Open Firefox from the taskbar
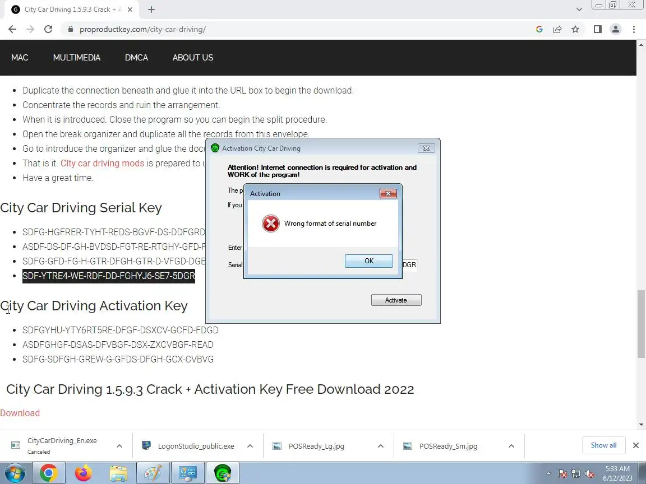Image resolution: width=646 pixels, height=484 pixels. tap(83, 473)
